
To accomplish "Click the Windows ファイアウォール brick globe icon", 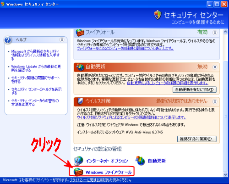I will click(x=78, y=172).
